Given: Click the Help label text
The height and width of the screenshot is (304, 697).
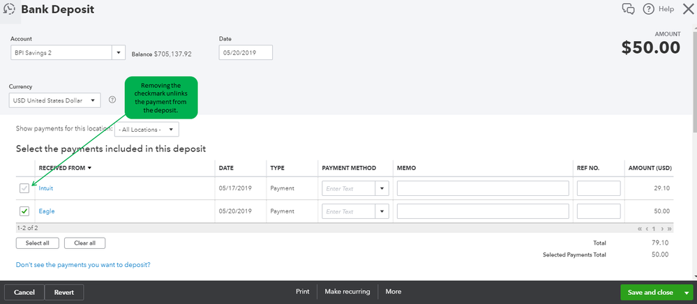Looking at the screenshot, I should 666,9.
